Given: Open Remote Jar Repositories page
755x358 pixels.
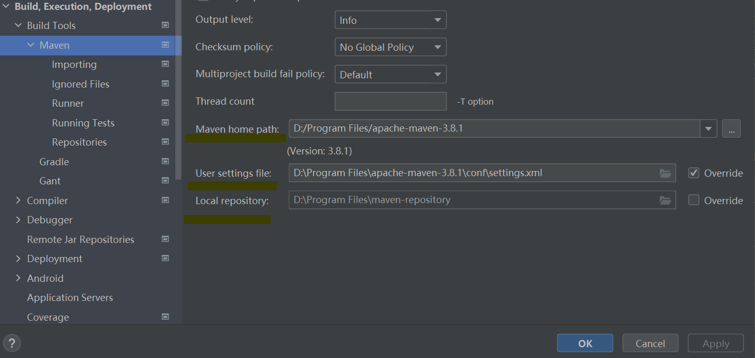Looking at the screenshot, I should (x=80, y=239).
